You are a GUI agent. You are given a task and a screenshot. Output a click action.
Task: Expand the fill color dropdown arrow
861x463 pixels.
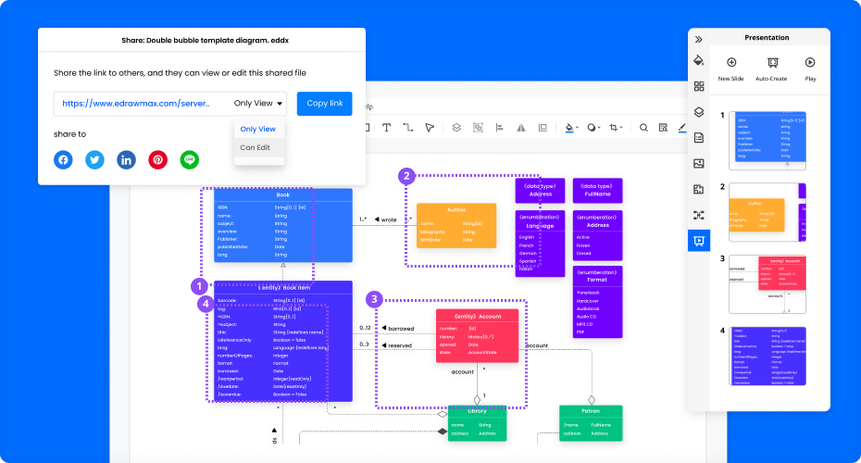tap(578, 129)
